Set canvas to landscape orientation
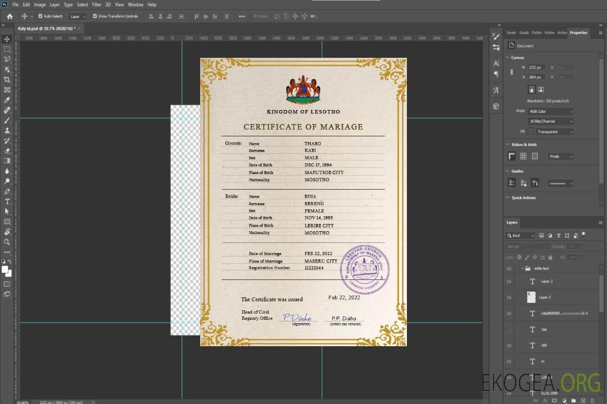 [x=541, y=90]
